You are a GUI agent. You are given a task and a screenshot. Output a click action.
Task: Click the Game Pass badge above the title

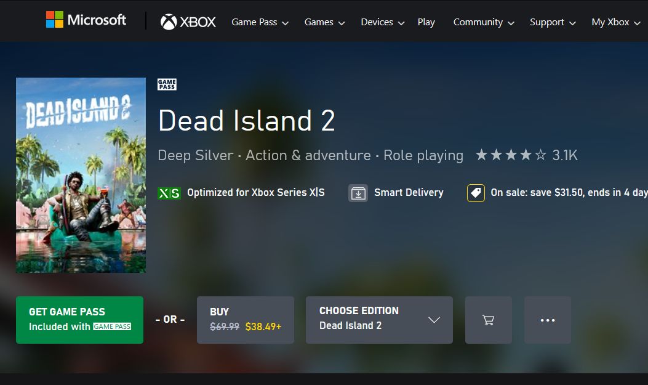click(x=167, y=84)
